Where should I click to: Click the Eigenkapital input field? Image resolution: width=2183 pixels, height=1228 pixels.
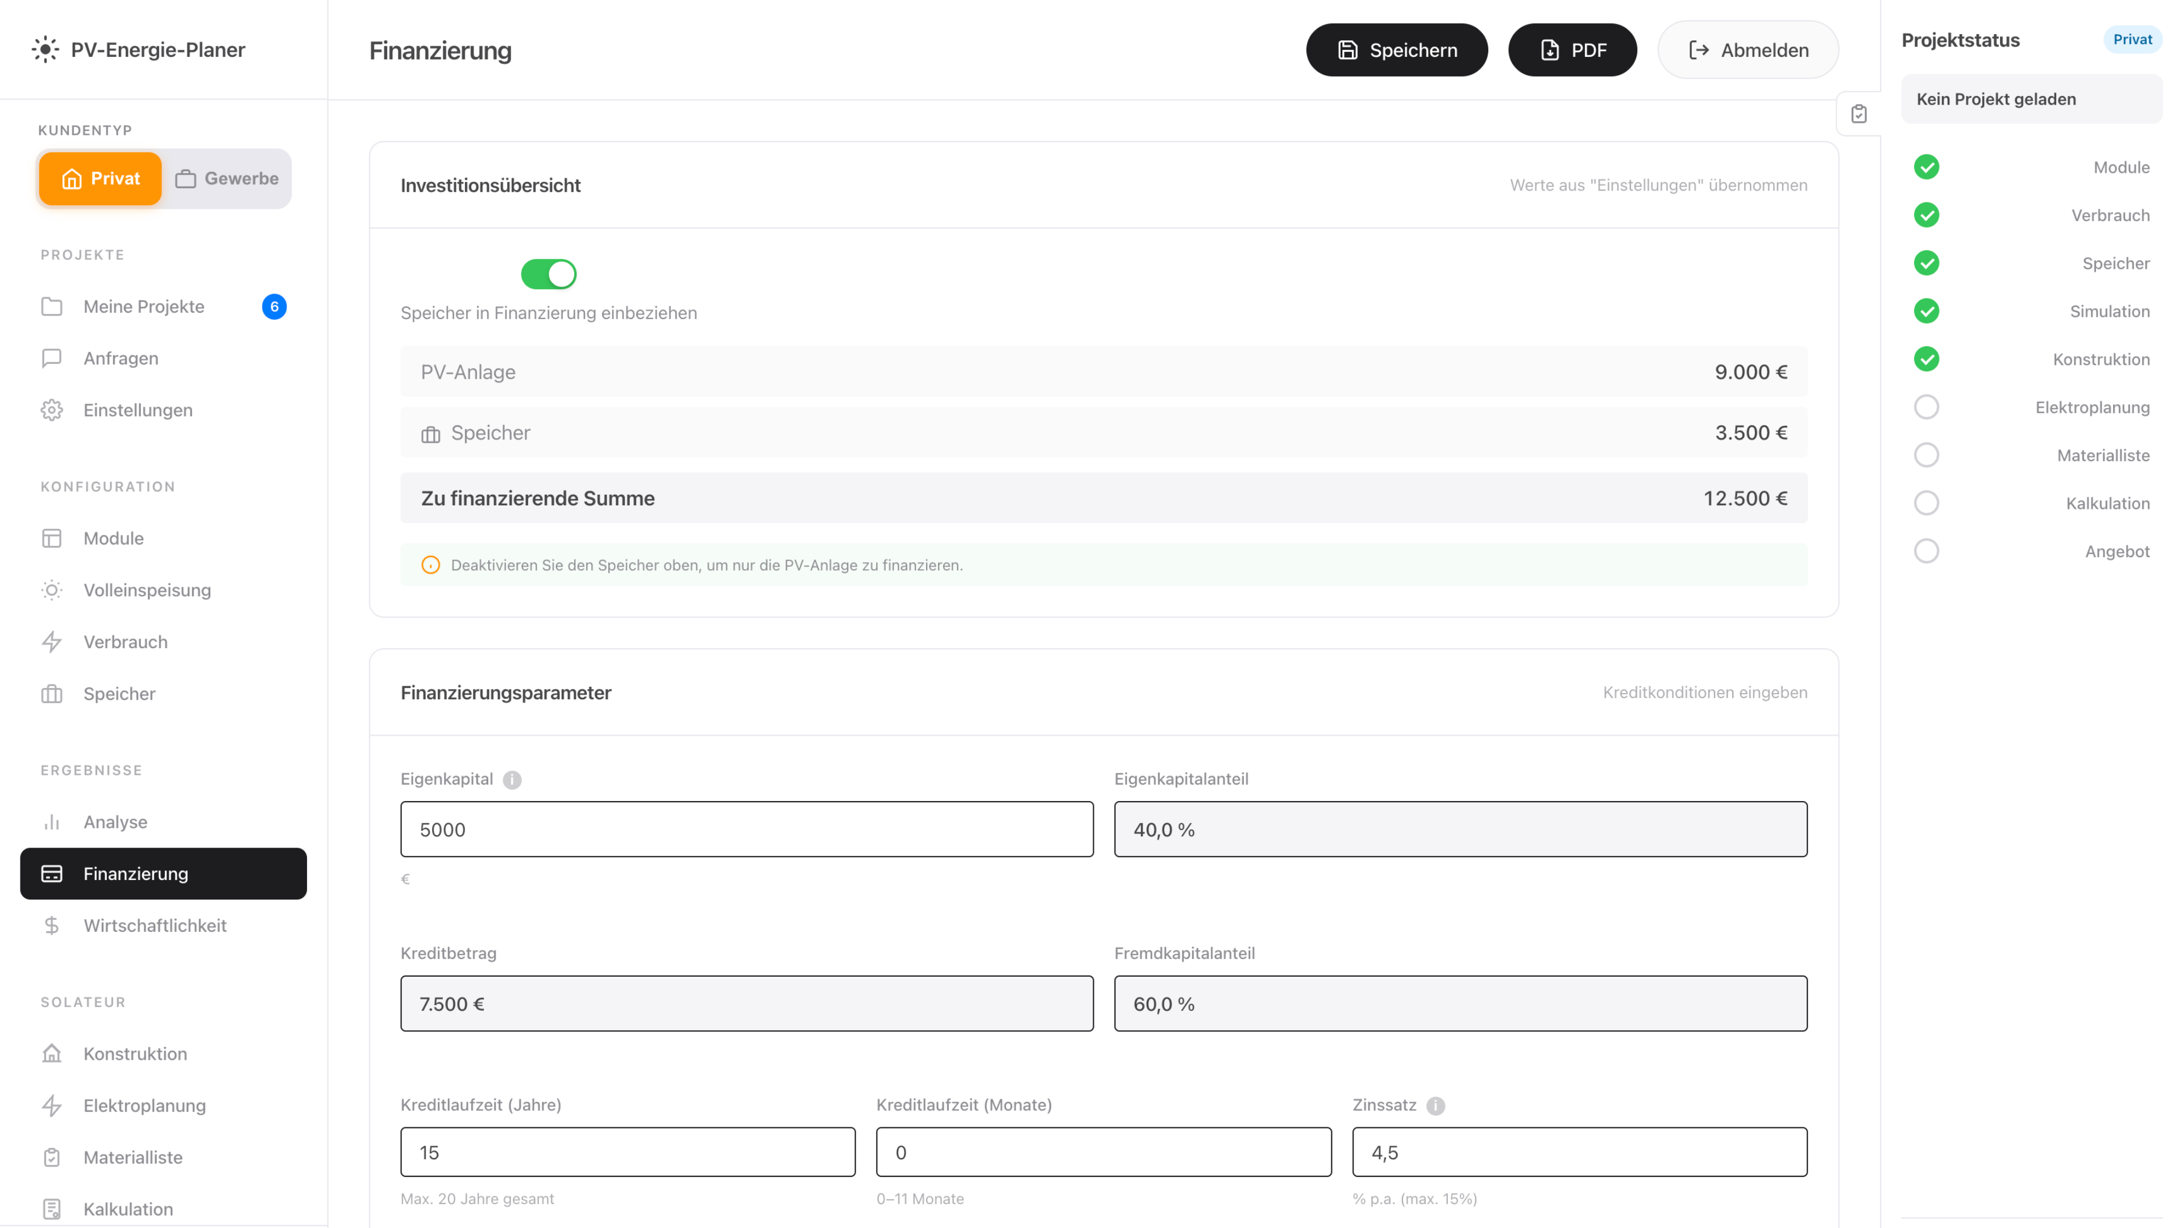pyautogui.click(x=746, y=829)
